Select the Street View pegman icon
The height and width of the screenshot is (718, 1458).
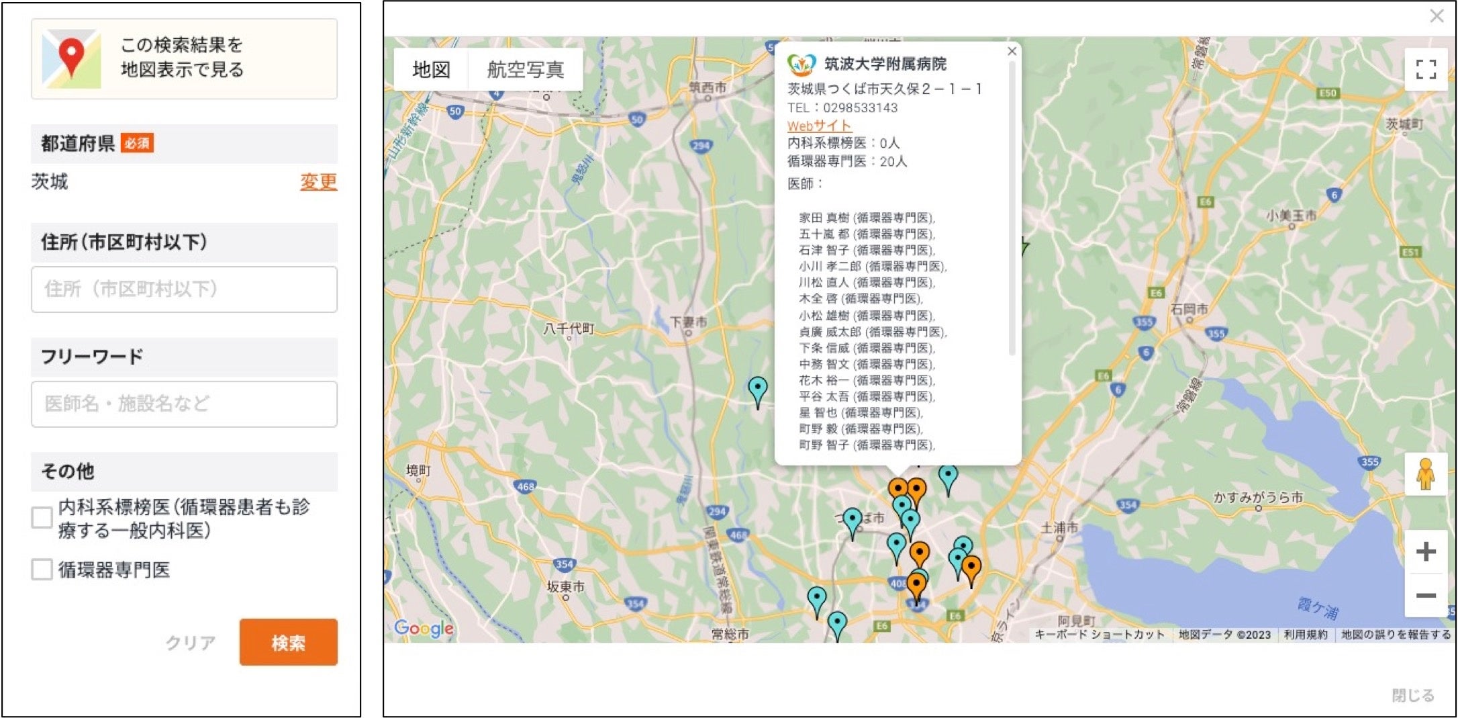1426,474
